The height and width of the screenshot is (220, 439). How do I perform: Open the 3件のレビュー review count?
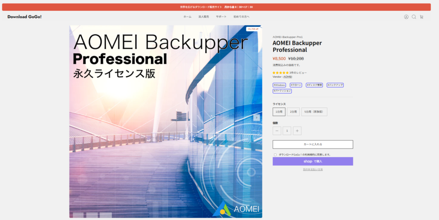tap(298, 73)
